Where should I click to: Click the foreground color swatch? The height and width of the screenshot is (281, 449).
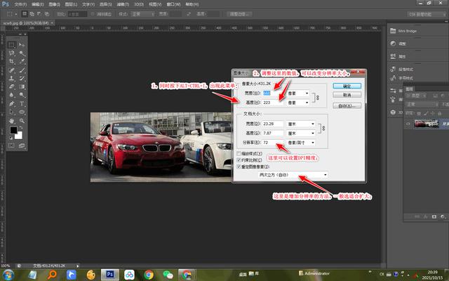pyautogui.click(x=13, y=130)
